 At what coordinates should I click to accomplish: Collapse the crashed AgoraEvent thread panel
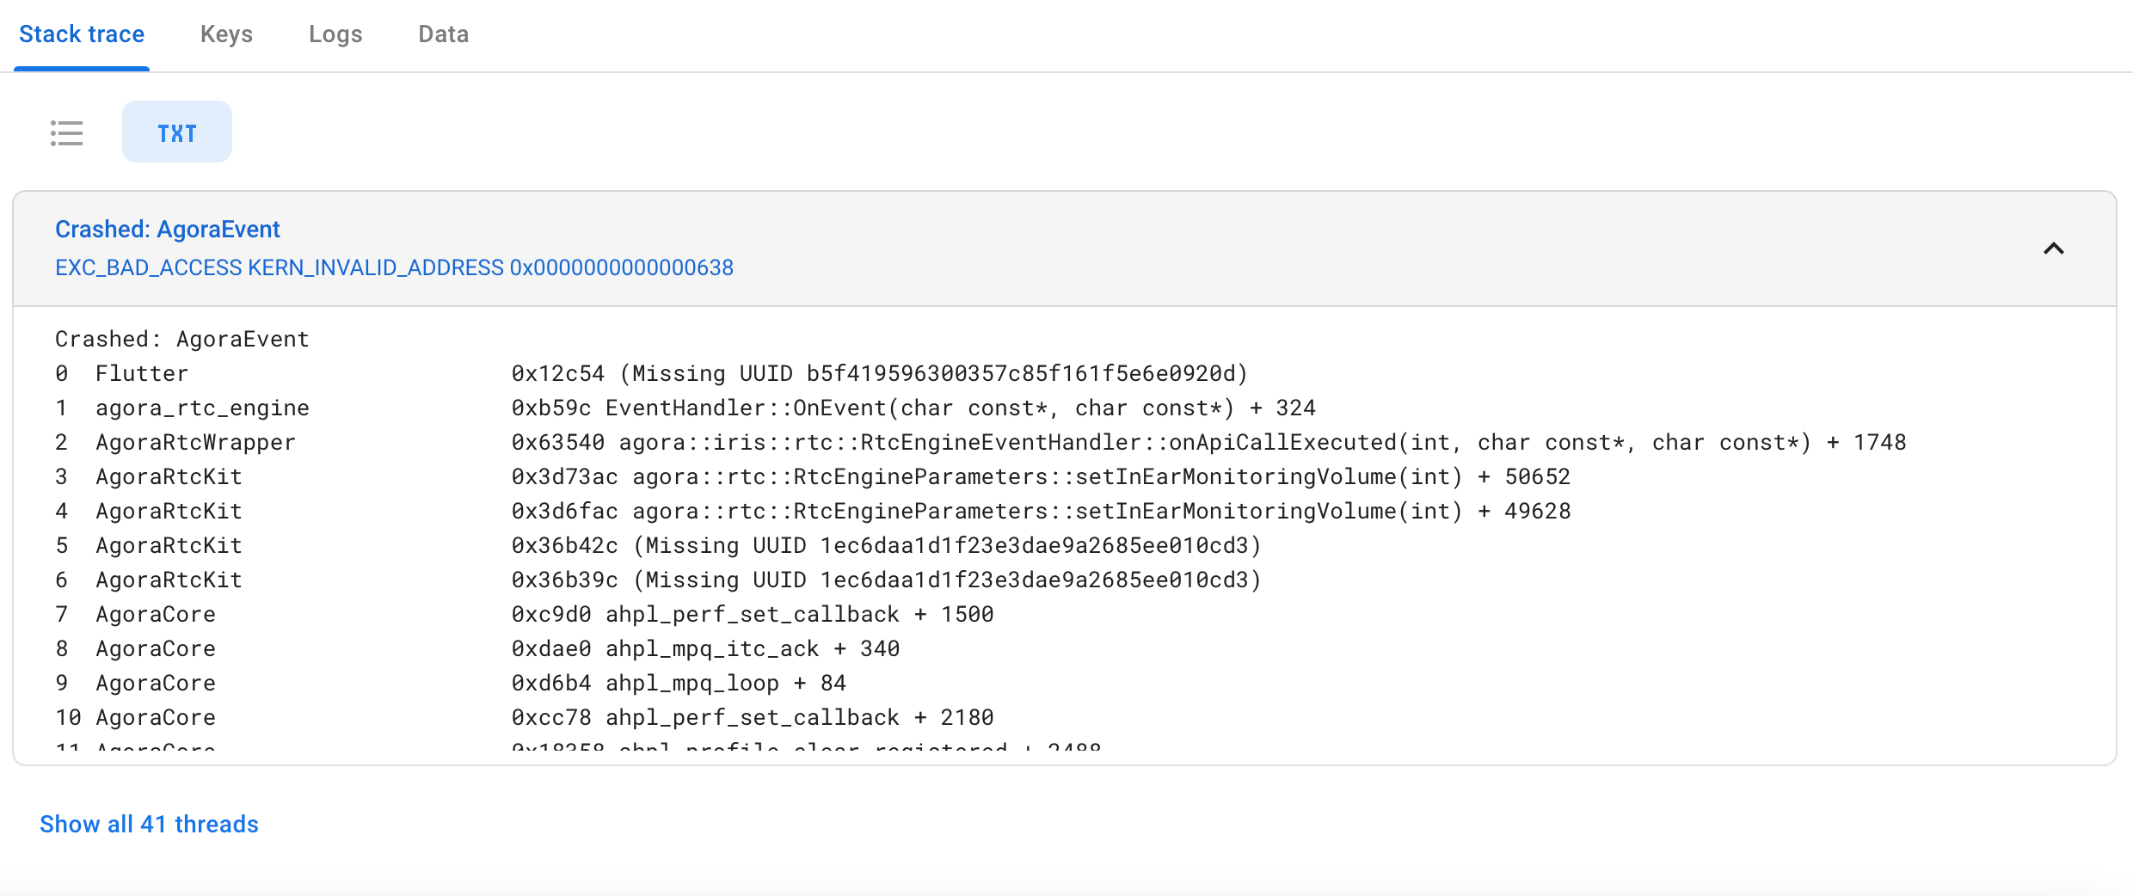tap(2054, 249)
